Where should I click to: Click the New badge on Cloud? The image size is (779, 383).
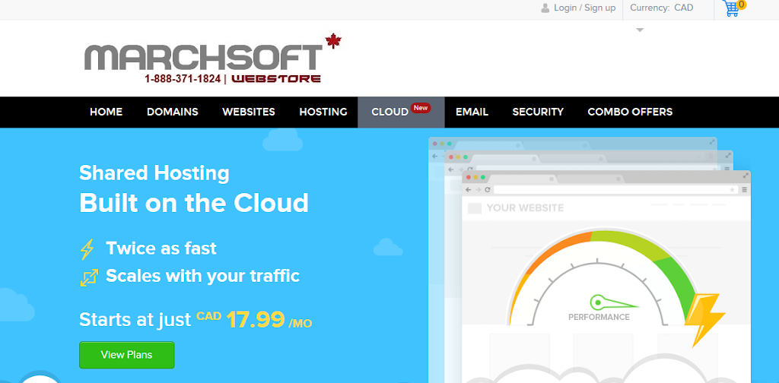click(x=421, y=108)
